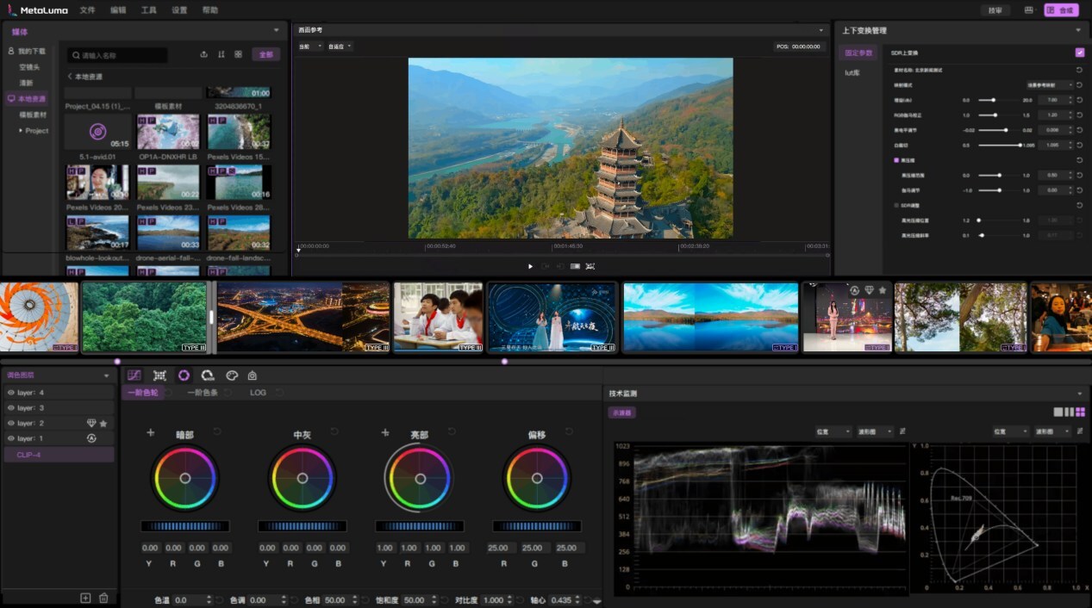The height and width of the screenshot is (608, 1092).
Task: Click the 合成 button in top bar
Action: [1061, 10]
